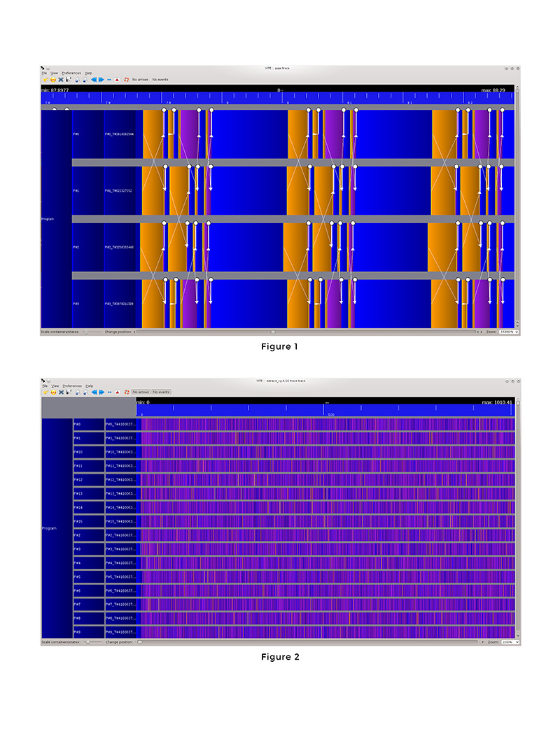The image size is (560, 736).
Task: Click the blue X close-trace icon in Figure 1
Action: (x=61, y=80)
